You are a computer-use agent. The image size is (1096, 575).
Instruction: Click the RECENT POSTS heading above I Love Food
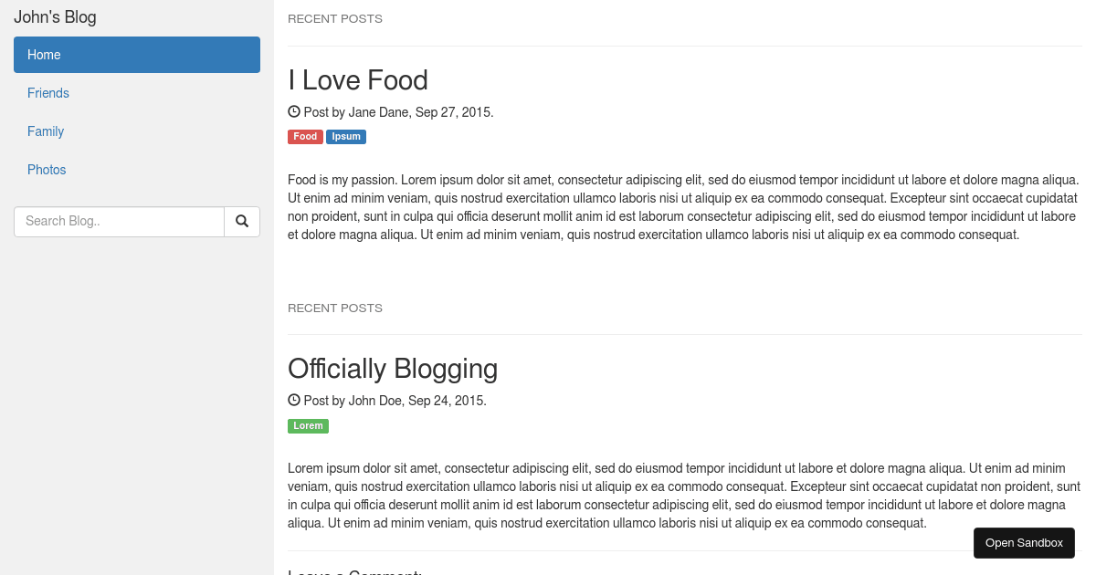(335, 18)
